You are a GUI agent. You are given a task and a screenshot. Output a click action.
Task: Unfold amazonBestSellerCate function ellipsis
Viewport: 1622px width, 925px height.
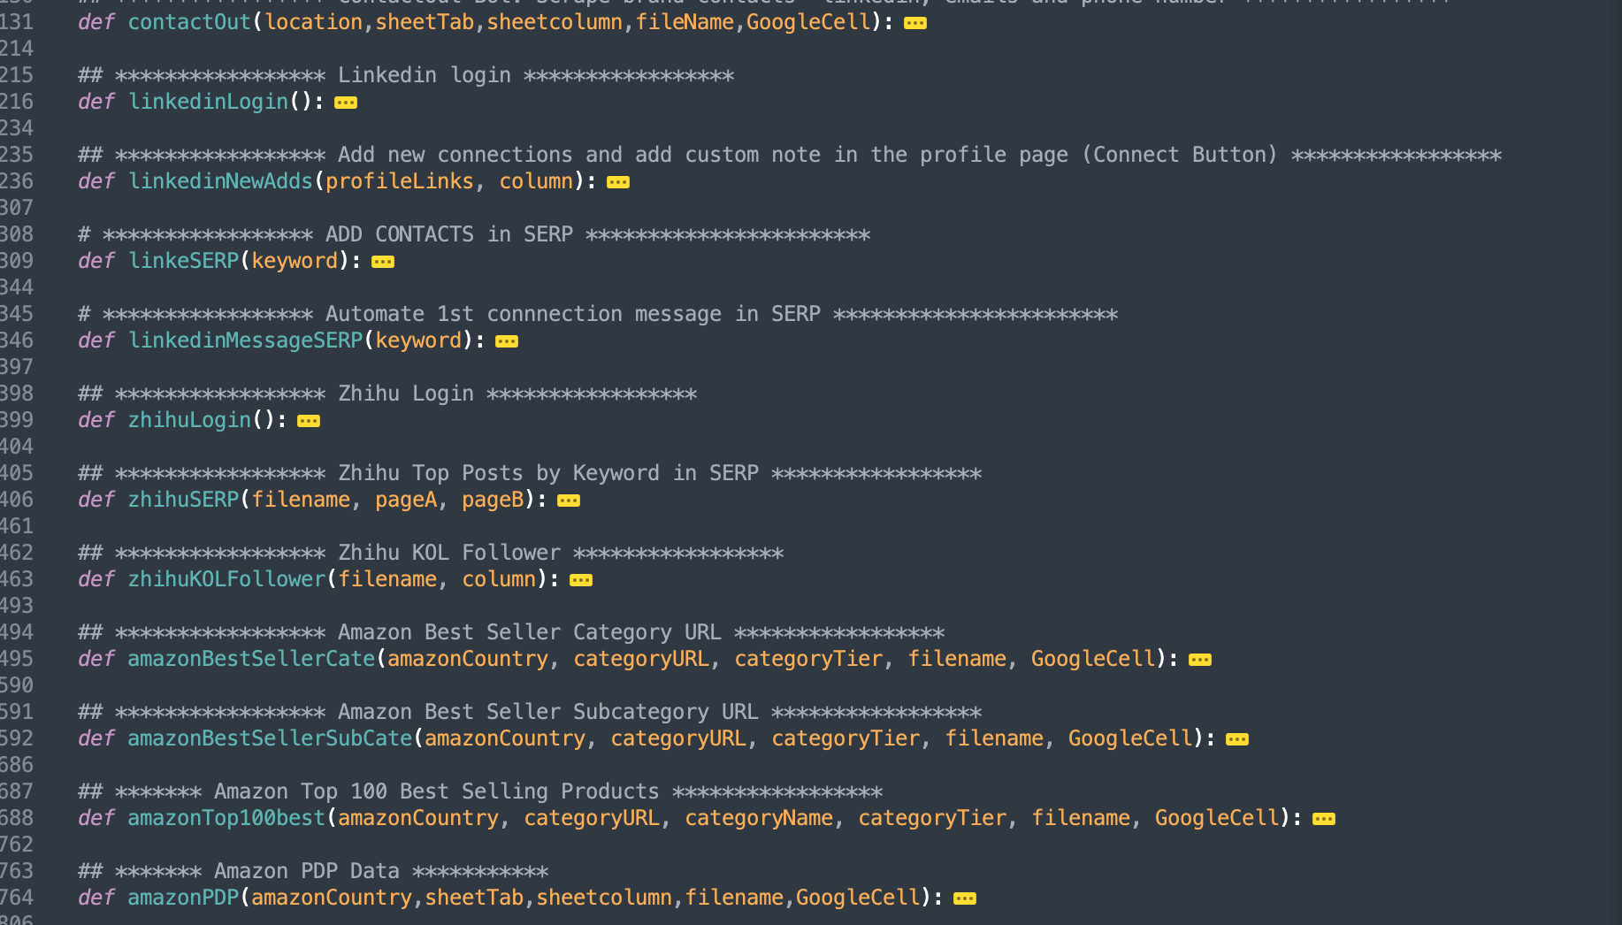pos(1200,660)
